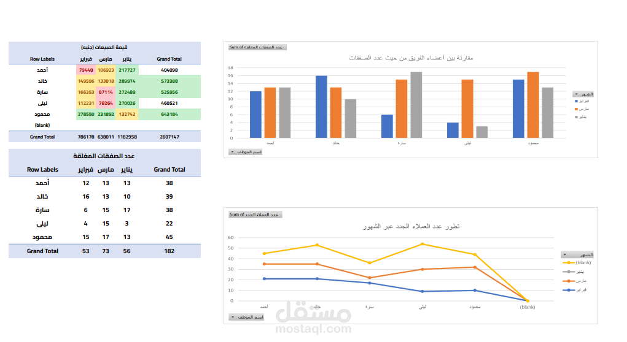Select the يناير total 1182958
This screenshot has width=627, height=342.
pyautogui.click(x=127, y=137)
